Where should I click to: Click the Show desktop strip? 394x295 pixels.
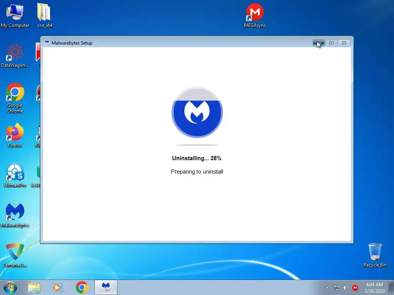(391, 287)
